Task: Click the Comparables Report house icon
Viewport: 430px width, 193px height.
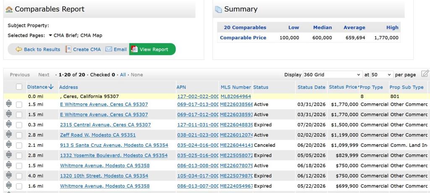Action: click(9, 9)
